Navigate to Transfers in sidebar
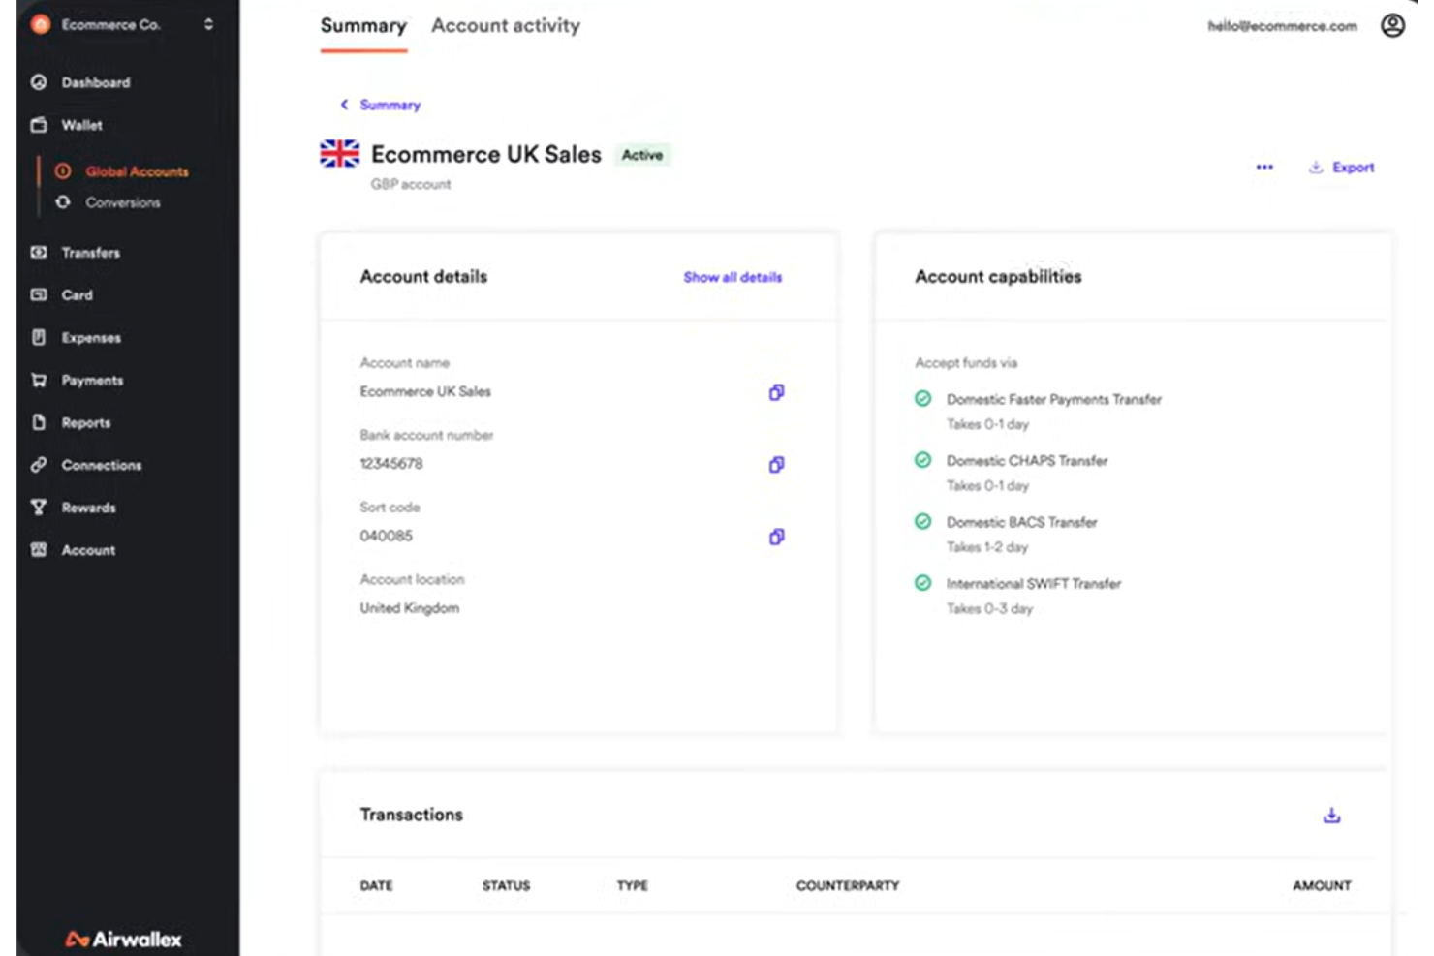1434x956 pixels. (91, 253)
